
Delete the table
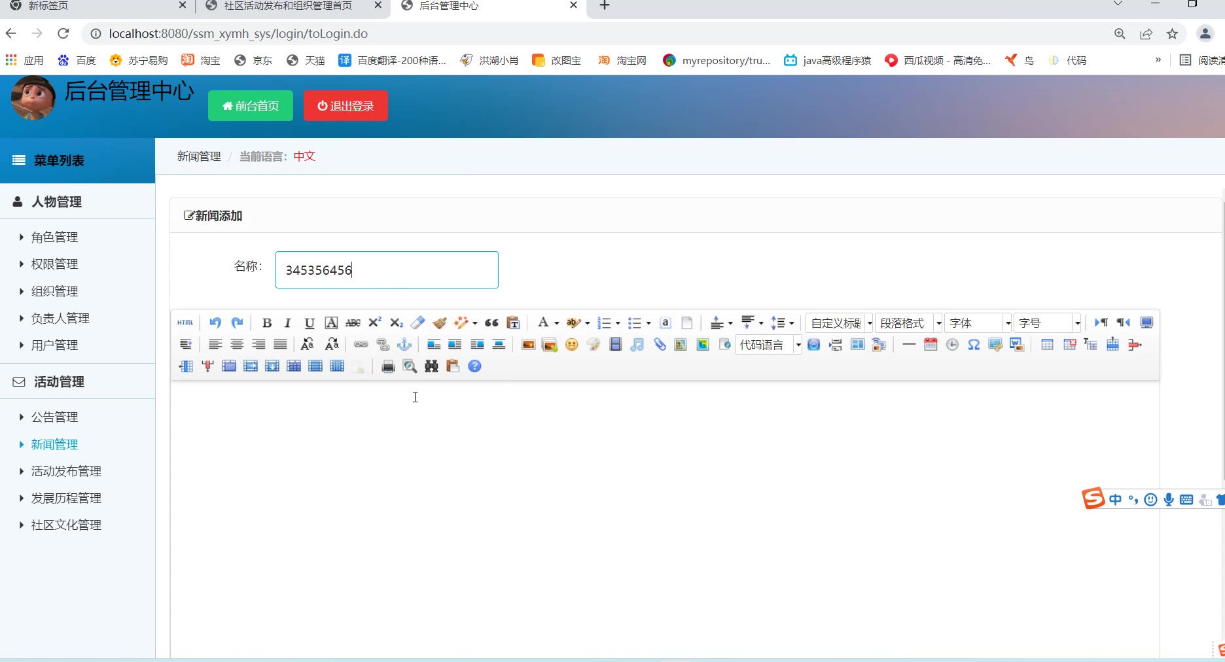pyautogui.click(x=1070, y=344)
